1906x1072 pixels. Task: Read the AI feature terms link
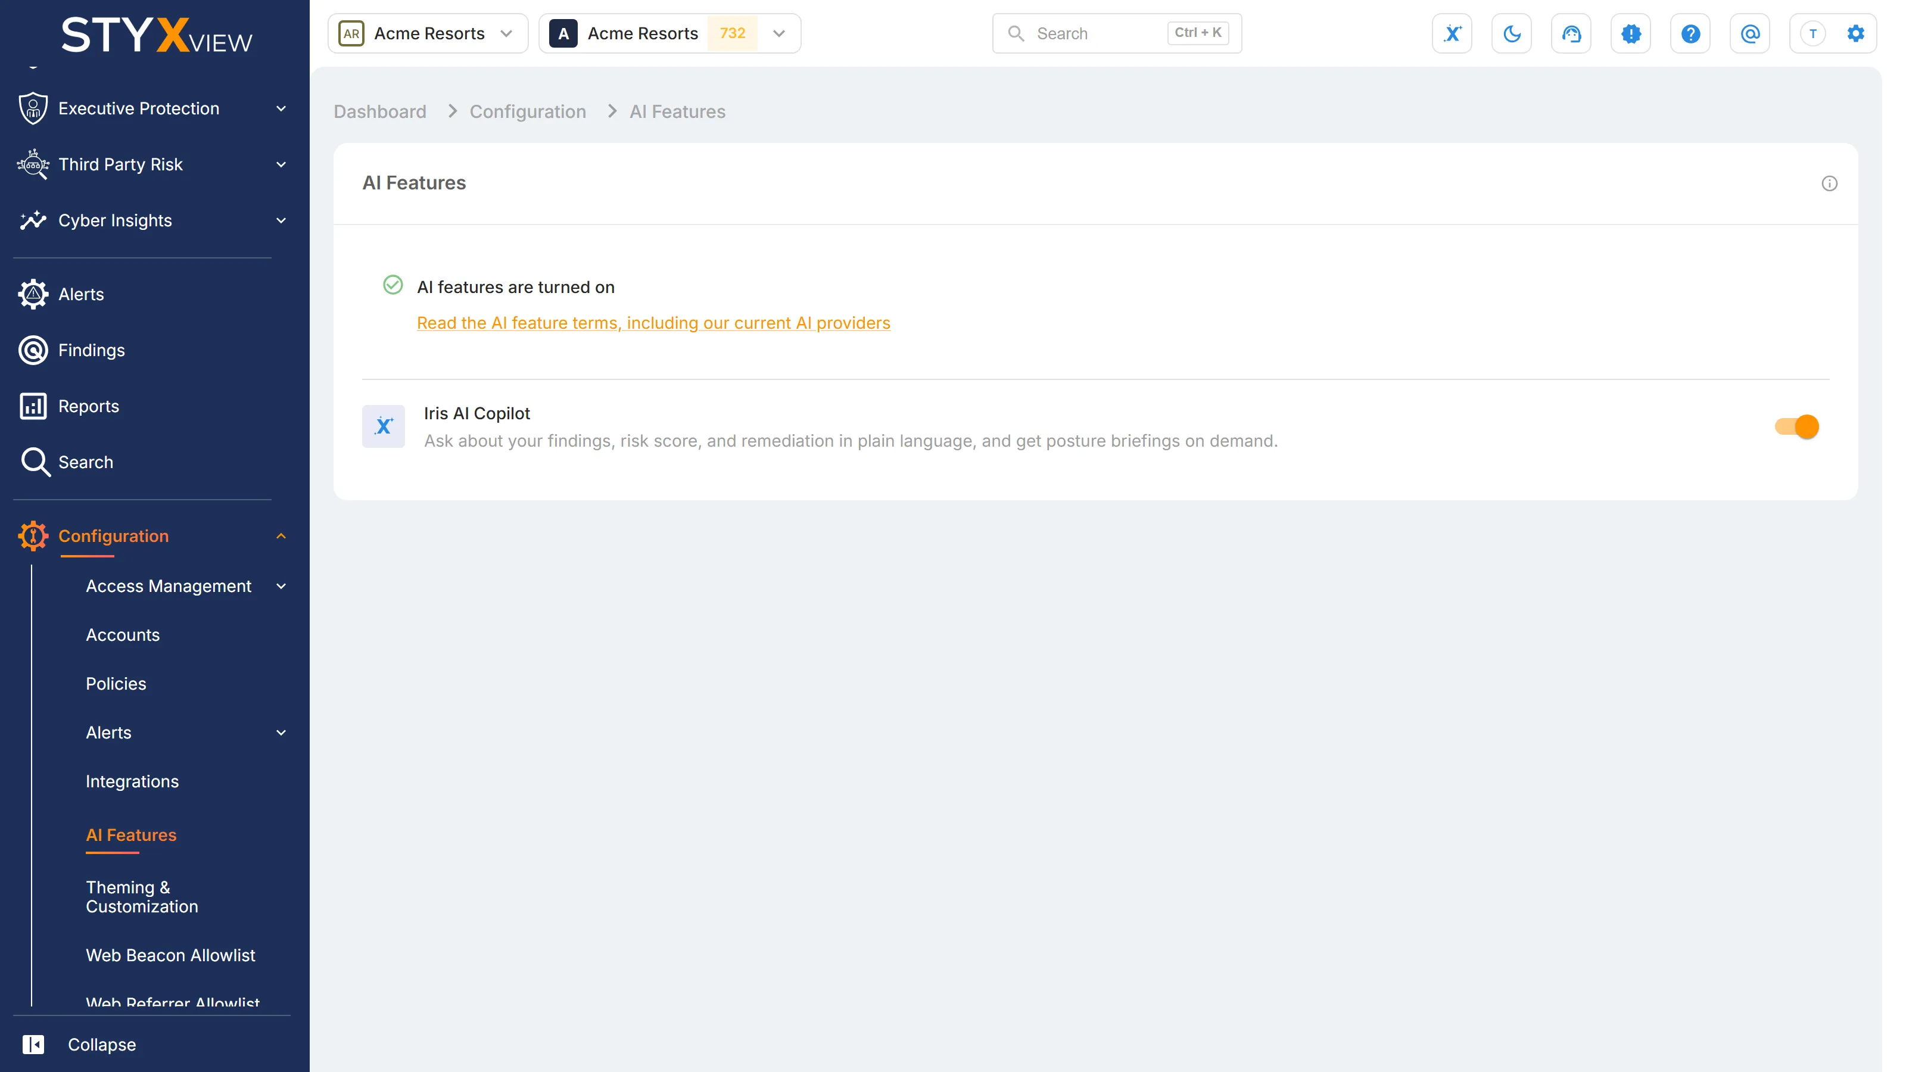coord(653,323)
